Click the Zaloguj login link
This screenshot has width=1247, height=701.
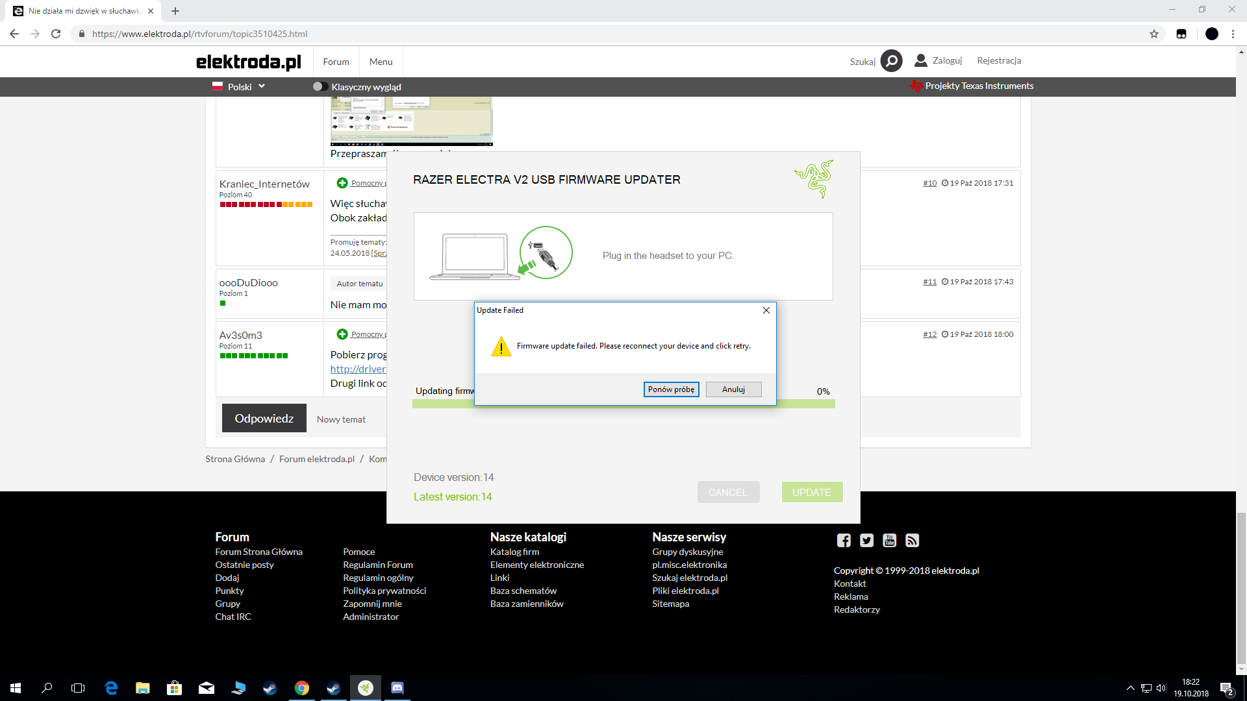[947, 60]
